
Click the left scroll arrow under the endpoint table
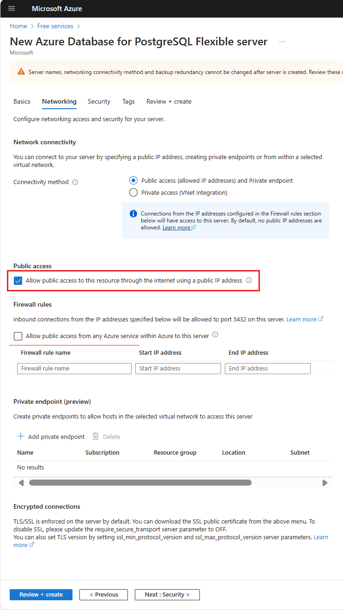click(21, 482)
